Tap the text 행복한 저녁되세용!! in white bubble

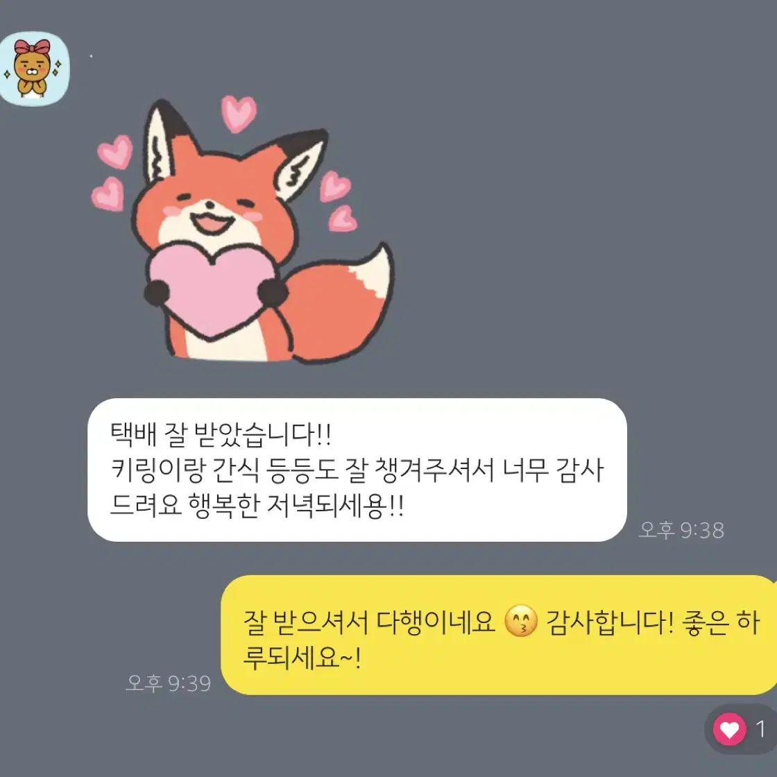coord(296,506)
